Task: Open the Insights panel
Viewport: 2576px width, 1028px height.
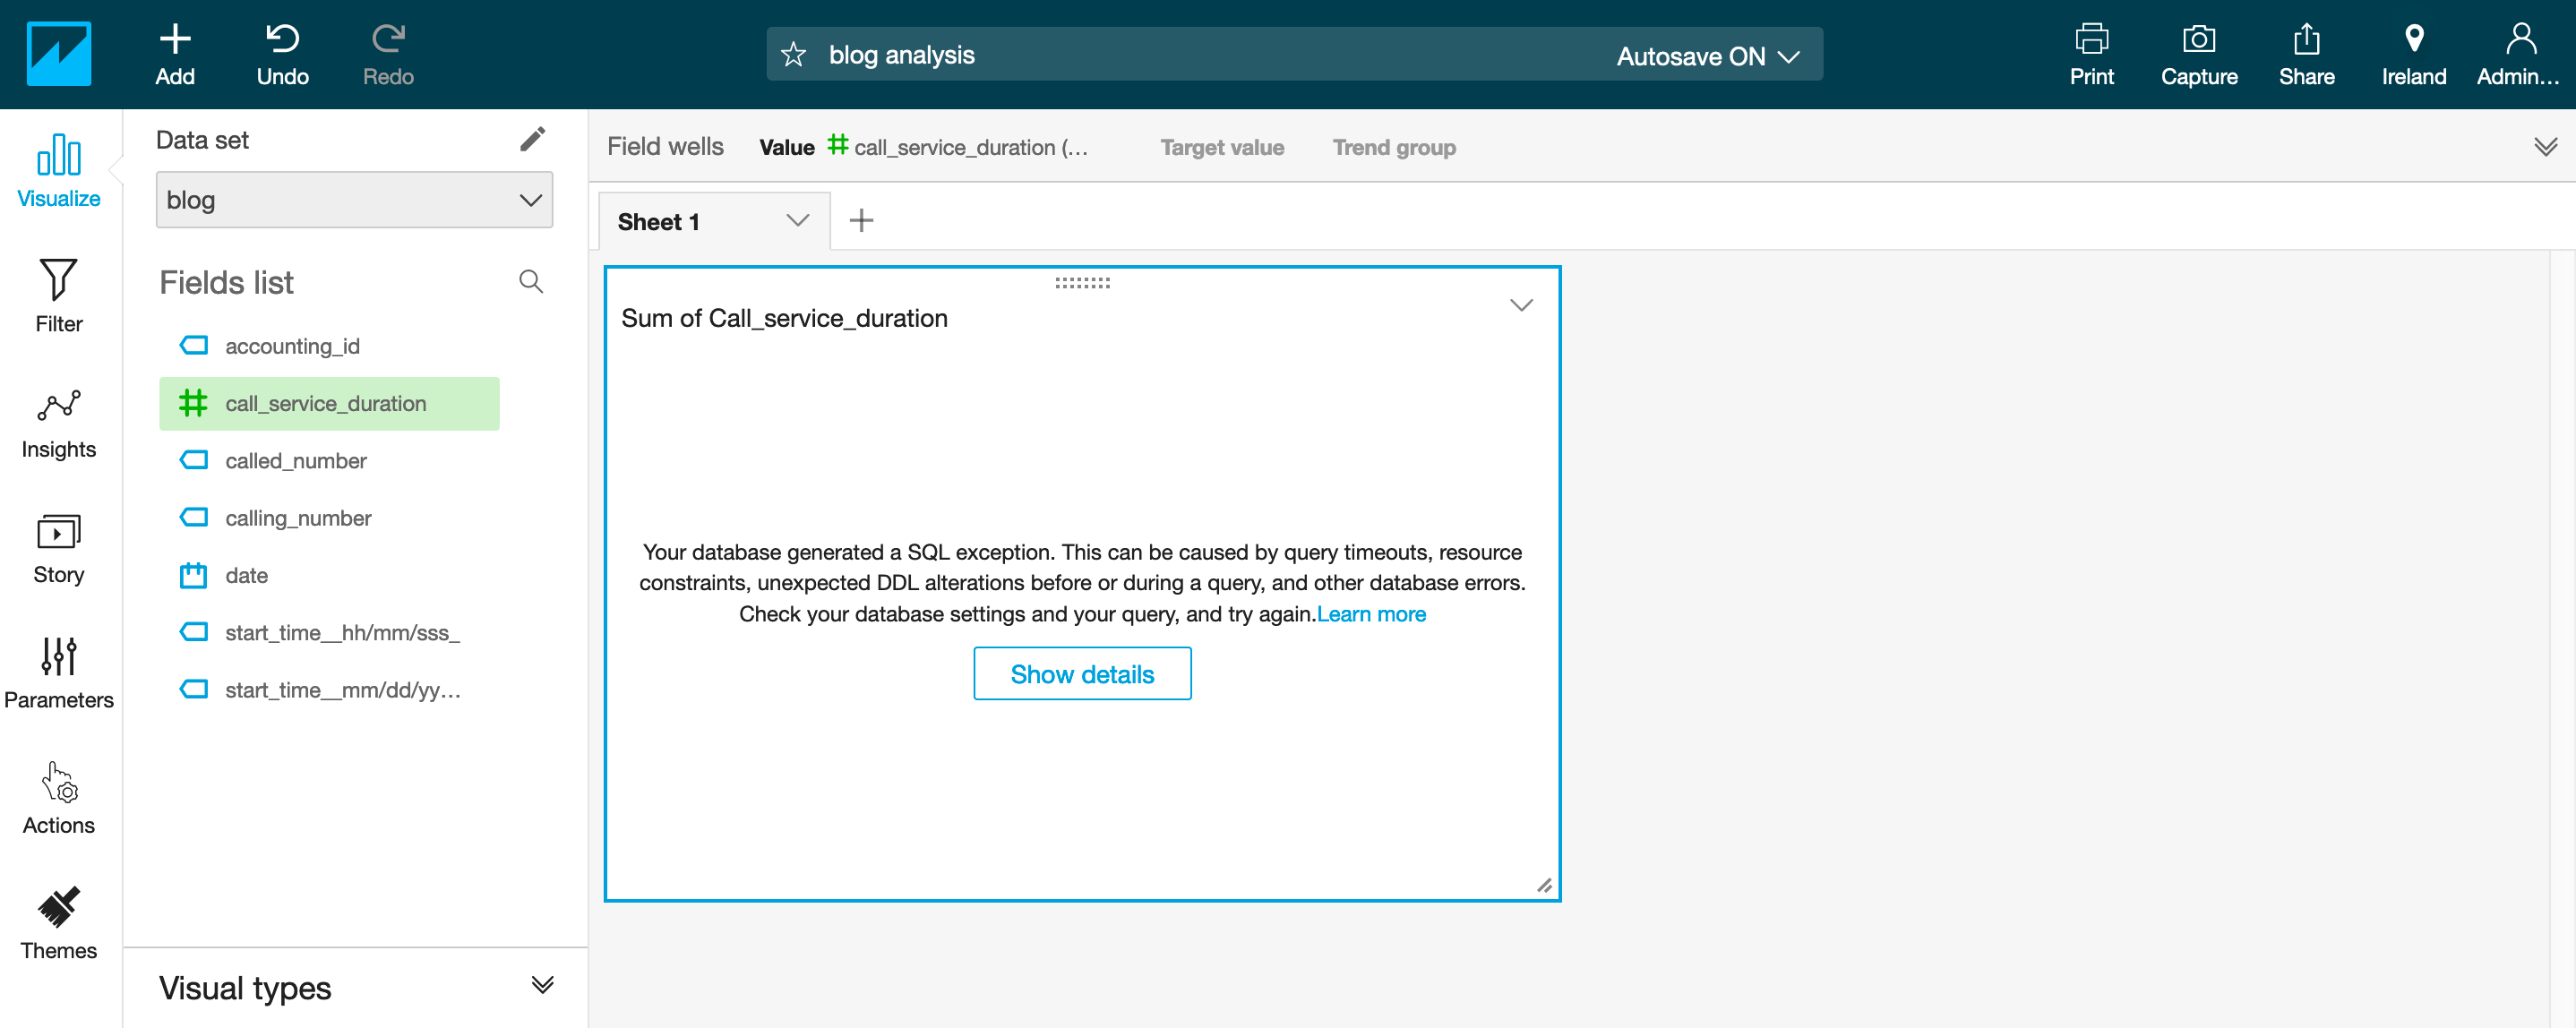Action: click(57, 420)
